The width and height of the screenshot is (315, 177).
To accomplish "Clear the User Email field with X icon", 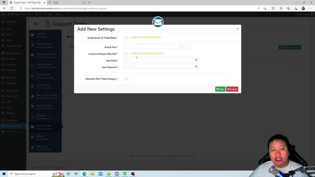I will (x=196, y=60).
